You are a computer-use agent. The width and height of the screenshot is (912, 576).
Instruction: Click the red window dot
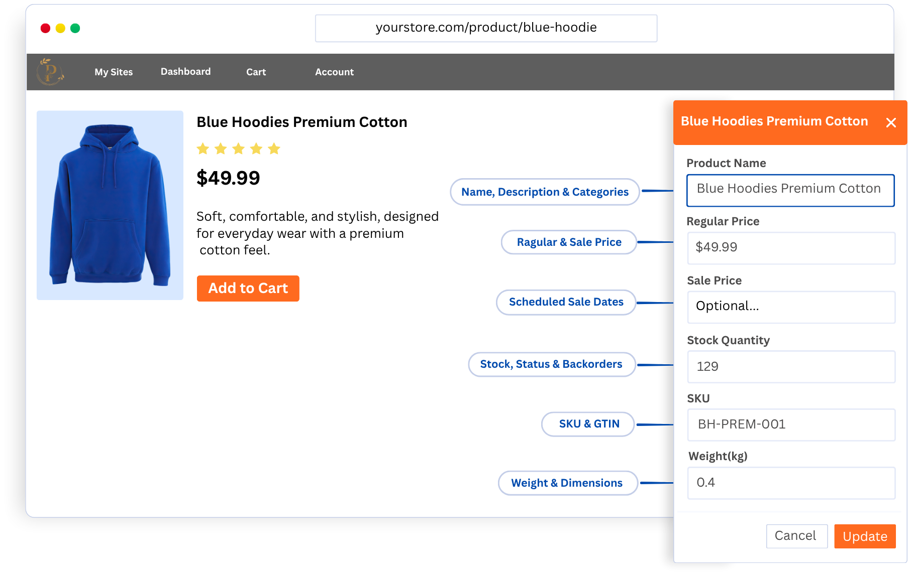click(45, 28)
